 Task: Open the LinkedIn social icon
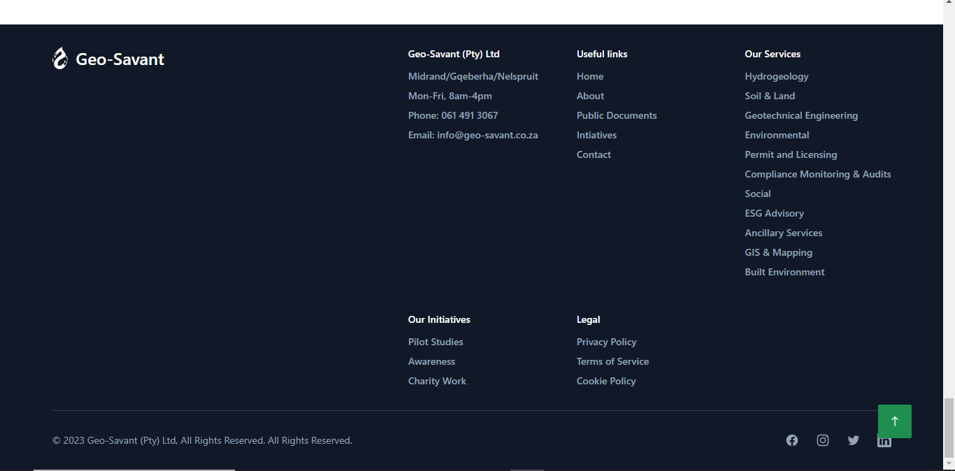pos(884,443)
